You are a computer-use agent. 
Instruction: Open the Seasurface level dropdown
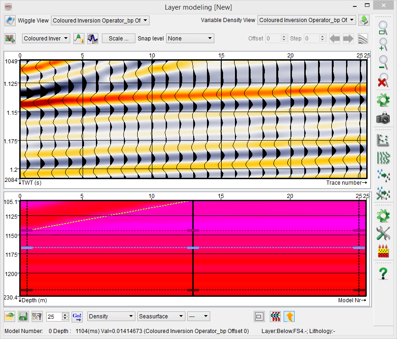pos(161,316)
